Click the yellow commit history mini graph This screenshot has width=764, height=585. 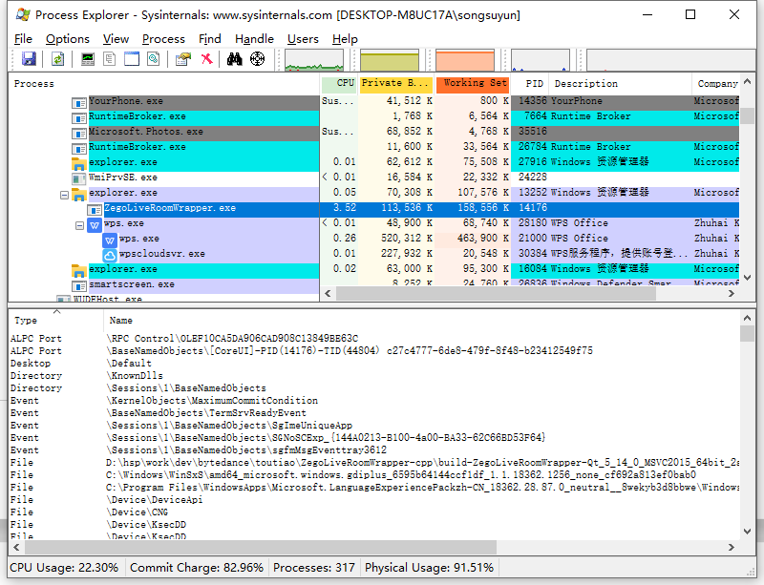pyautogui.click(x=390, y=60)
